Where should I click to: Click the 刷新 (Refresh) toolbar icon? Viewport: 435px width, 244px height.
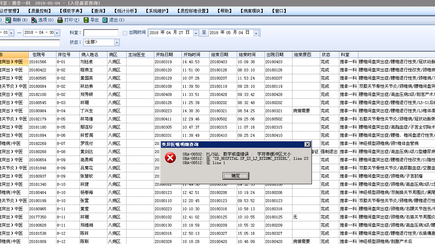coord(8,20)
